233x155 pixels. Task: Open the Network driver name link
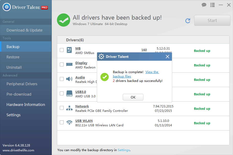pos(82,106)
